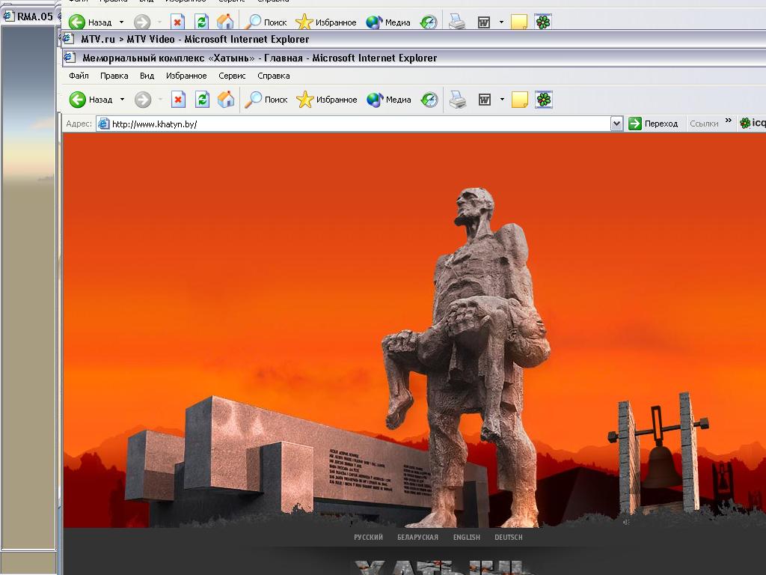This screenshot has height=575, width=766.
Task: Go to Home page in Khatyn window
Action: (x=226, y=100)
